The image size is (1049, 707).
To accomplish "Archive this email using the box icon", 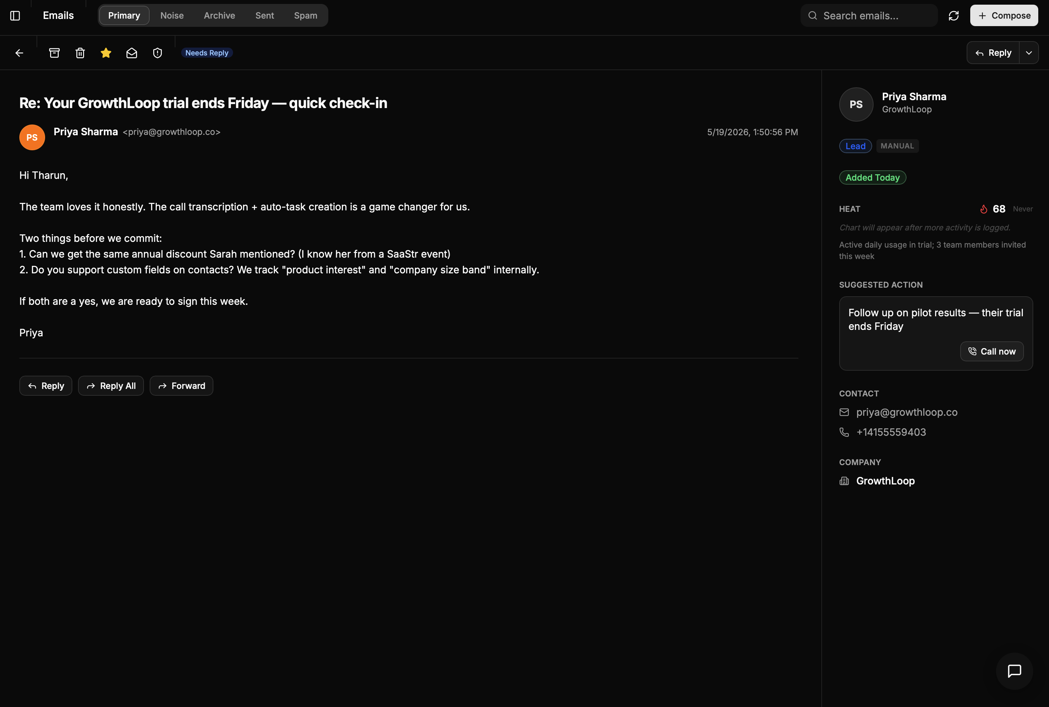I will [54, 53].
